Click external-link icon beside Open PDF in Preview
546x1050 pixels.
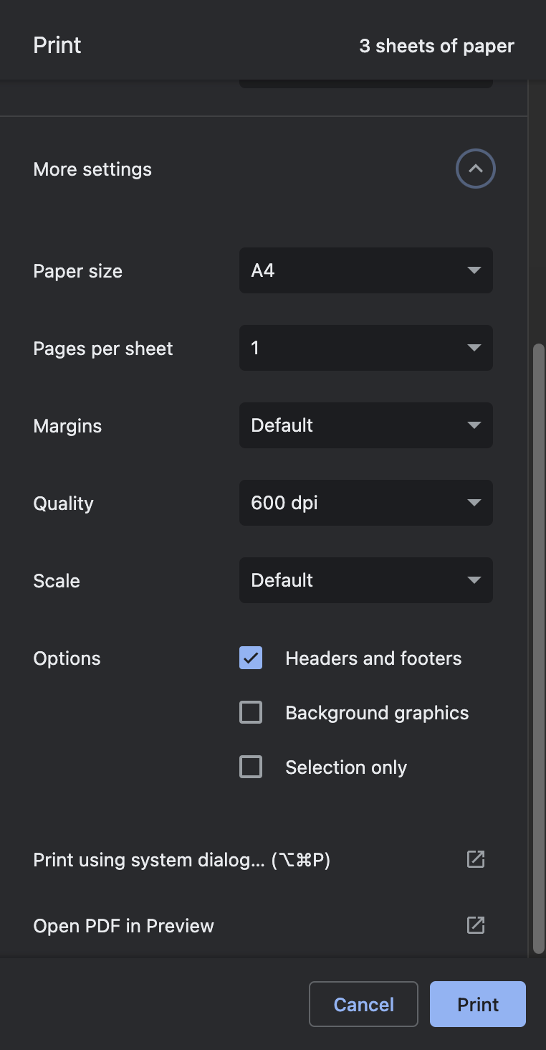coord(476,925)
